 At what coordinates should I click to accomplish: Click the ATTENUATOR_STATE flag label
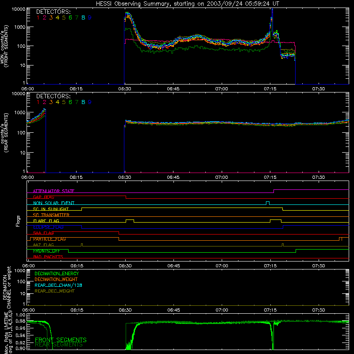54,191
